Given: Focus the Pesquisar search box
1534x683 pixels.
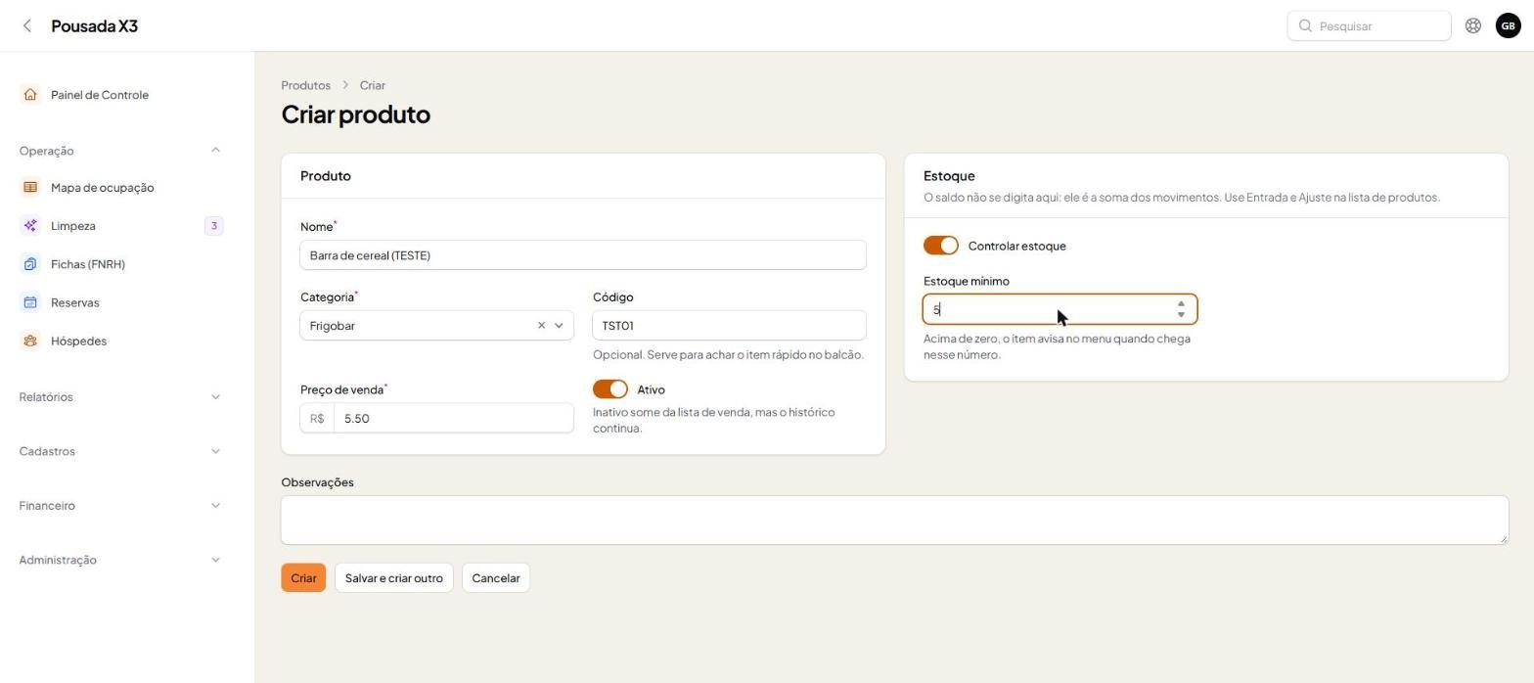Looking at the screenshot, I should point(1369,26).
